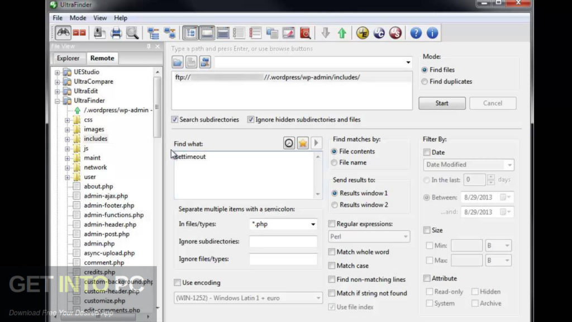Click the red book with magnifier icon
The height and width of the screenshot is (322, 572).
pos(305,33)
